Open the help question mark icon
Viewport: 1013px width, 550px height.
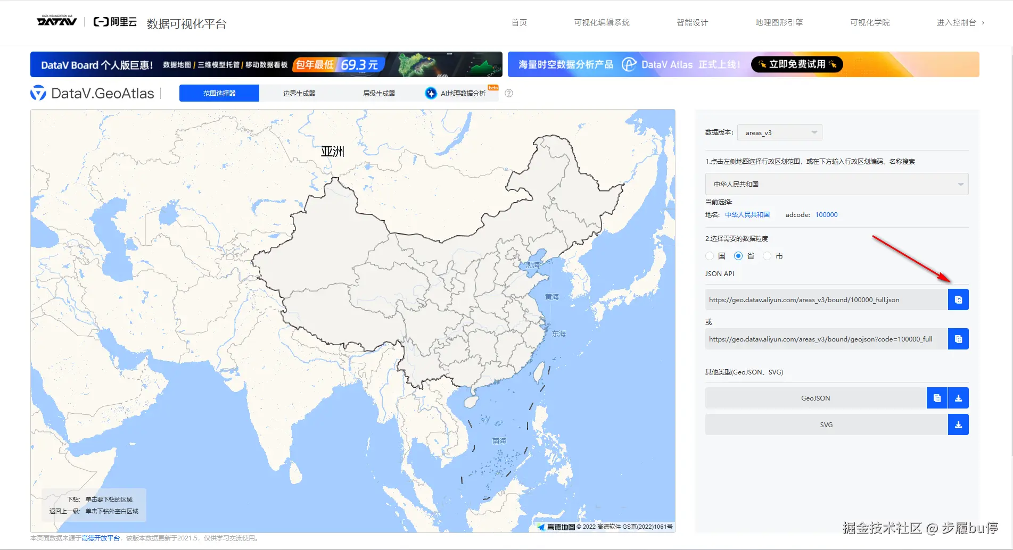tap(509, 93)
